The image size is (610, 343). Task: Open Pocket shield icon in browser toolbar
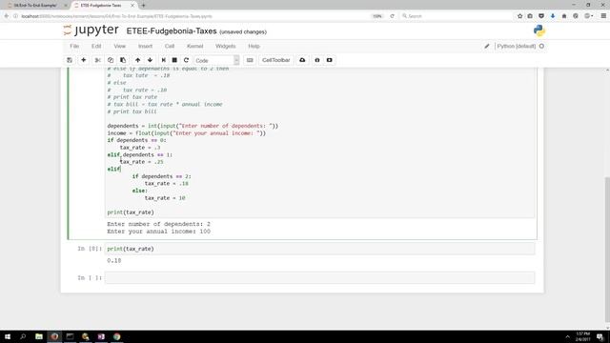541,16
